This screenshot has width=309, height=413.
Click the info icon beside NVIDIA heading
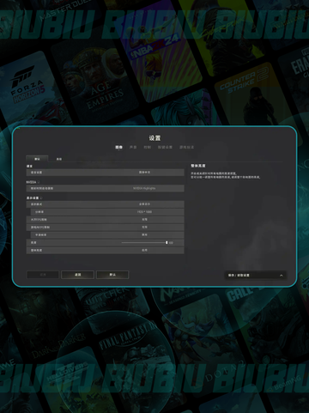point(39,182)
